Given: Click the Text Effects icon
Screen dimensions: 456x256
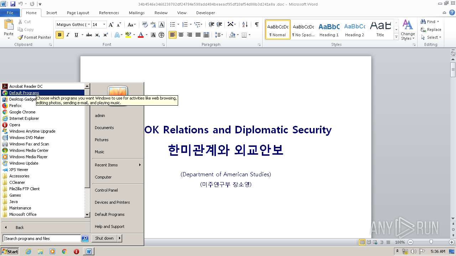Looking at the screenshot, I should 117,35.
